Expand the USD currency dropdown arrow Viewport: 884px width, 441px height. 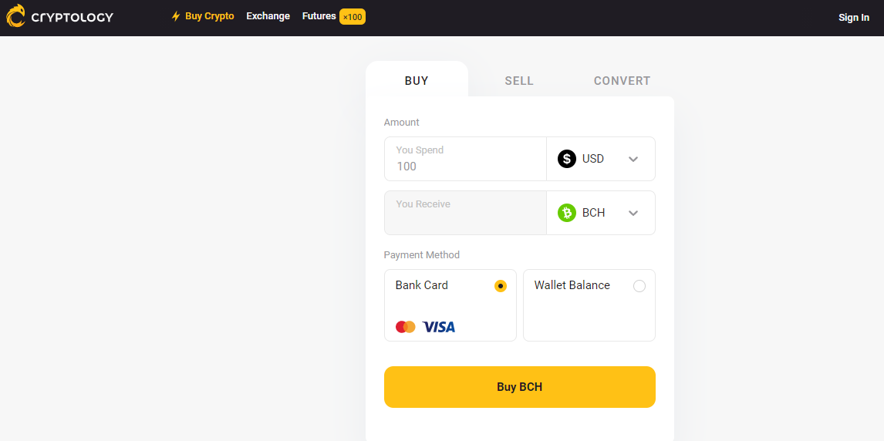click(x=633, y=159)
